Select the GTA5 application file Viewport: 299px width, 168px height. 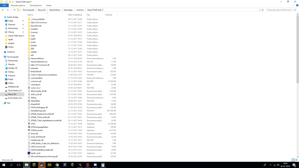[x=33, y=124]
